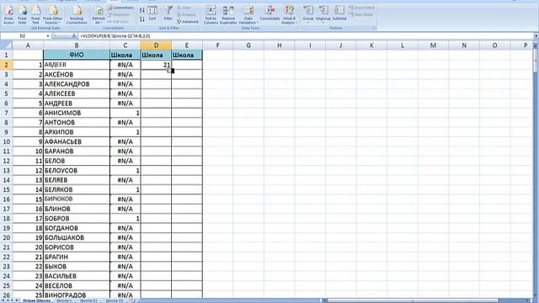Click the Insert Function fx icon
The width and height of the screenshot is (539, 303).
[74, 35]
